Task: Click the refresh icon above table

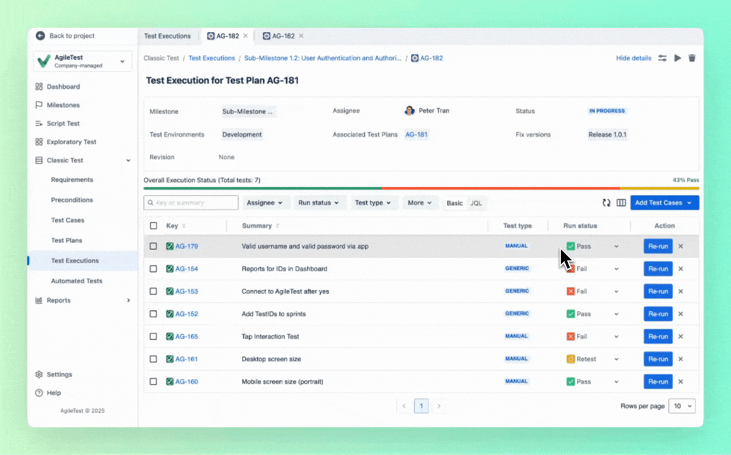Action: click(606, 203)
